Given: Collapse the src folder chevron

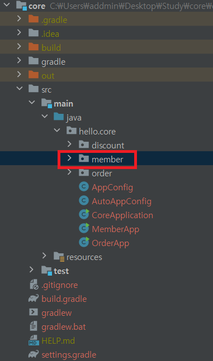Looking at the screenshot, I should tap(20, 88).
